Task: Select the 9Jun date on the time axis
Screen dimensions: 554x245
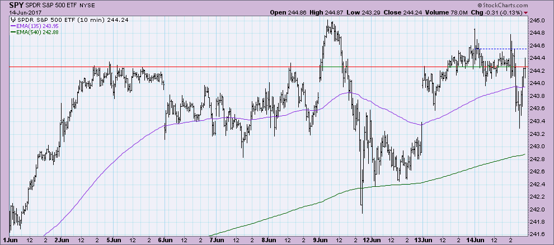Action: (321, 240)
